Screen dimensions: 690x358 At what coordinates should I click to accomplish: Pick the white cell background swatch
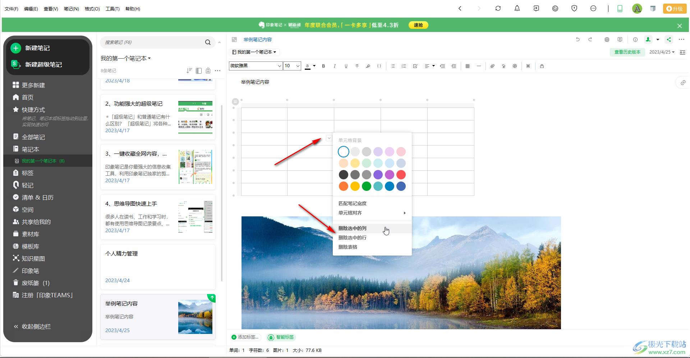(x=344, y=152)
